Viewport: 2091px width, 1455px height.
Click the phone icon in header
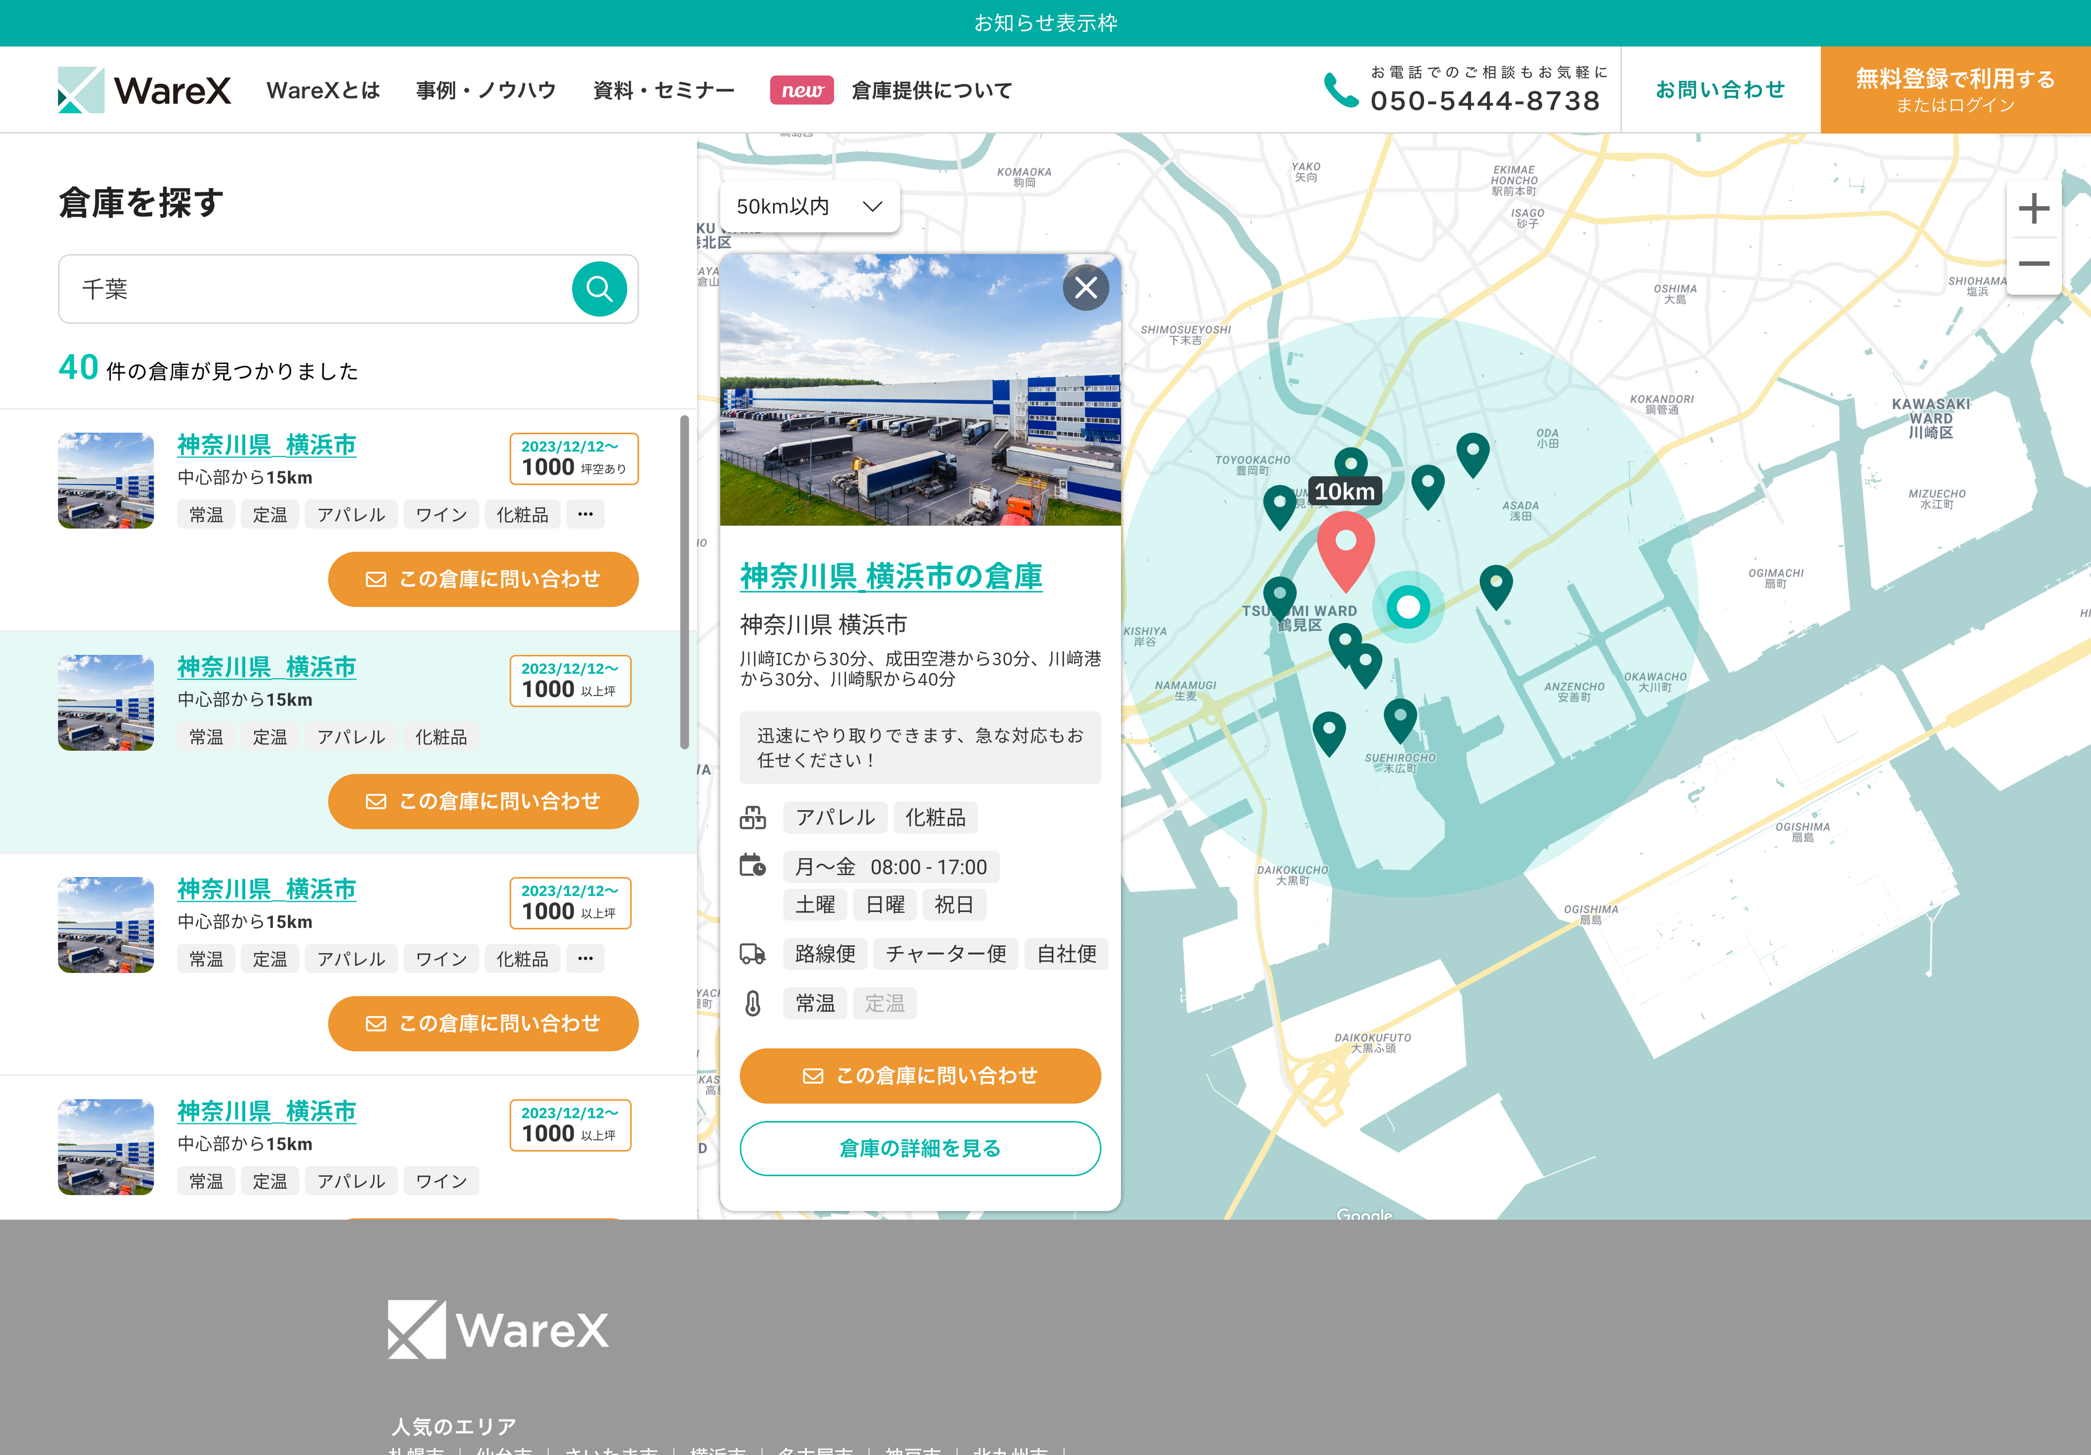pos(1340,90)
